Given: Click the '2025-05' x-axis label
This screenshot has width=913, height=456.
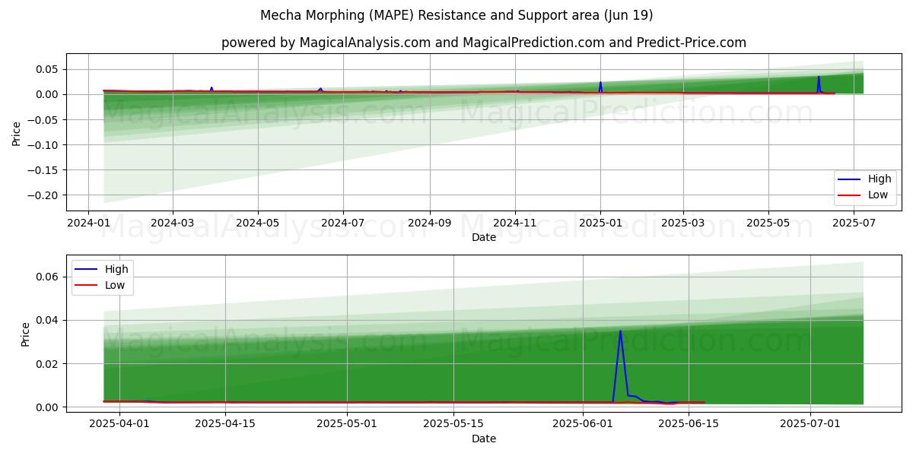Looking at the screenshot, I should click(x=768, y=223).
